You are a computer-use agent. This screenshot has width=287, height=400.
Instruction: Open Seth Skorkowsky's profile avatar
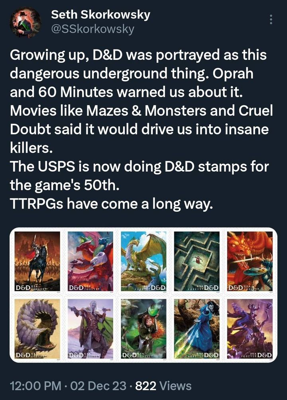pos(26,22)
